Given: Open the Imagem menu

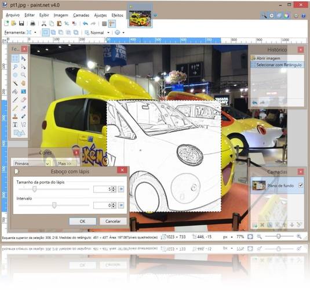Looking at the screenshot, I should (61, 15).
